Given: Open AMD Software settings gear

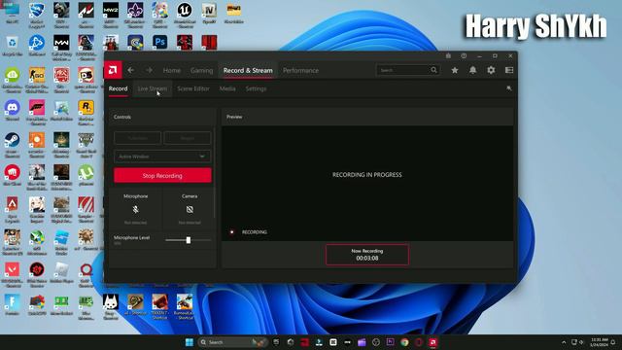Looking at the screenshot, I should click(491, 70).
